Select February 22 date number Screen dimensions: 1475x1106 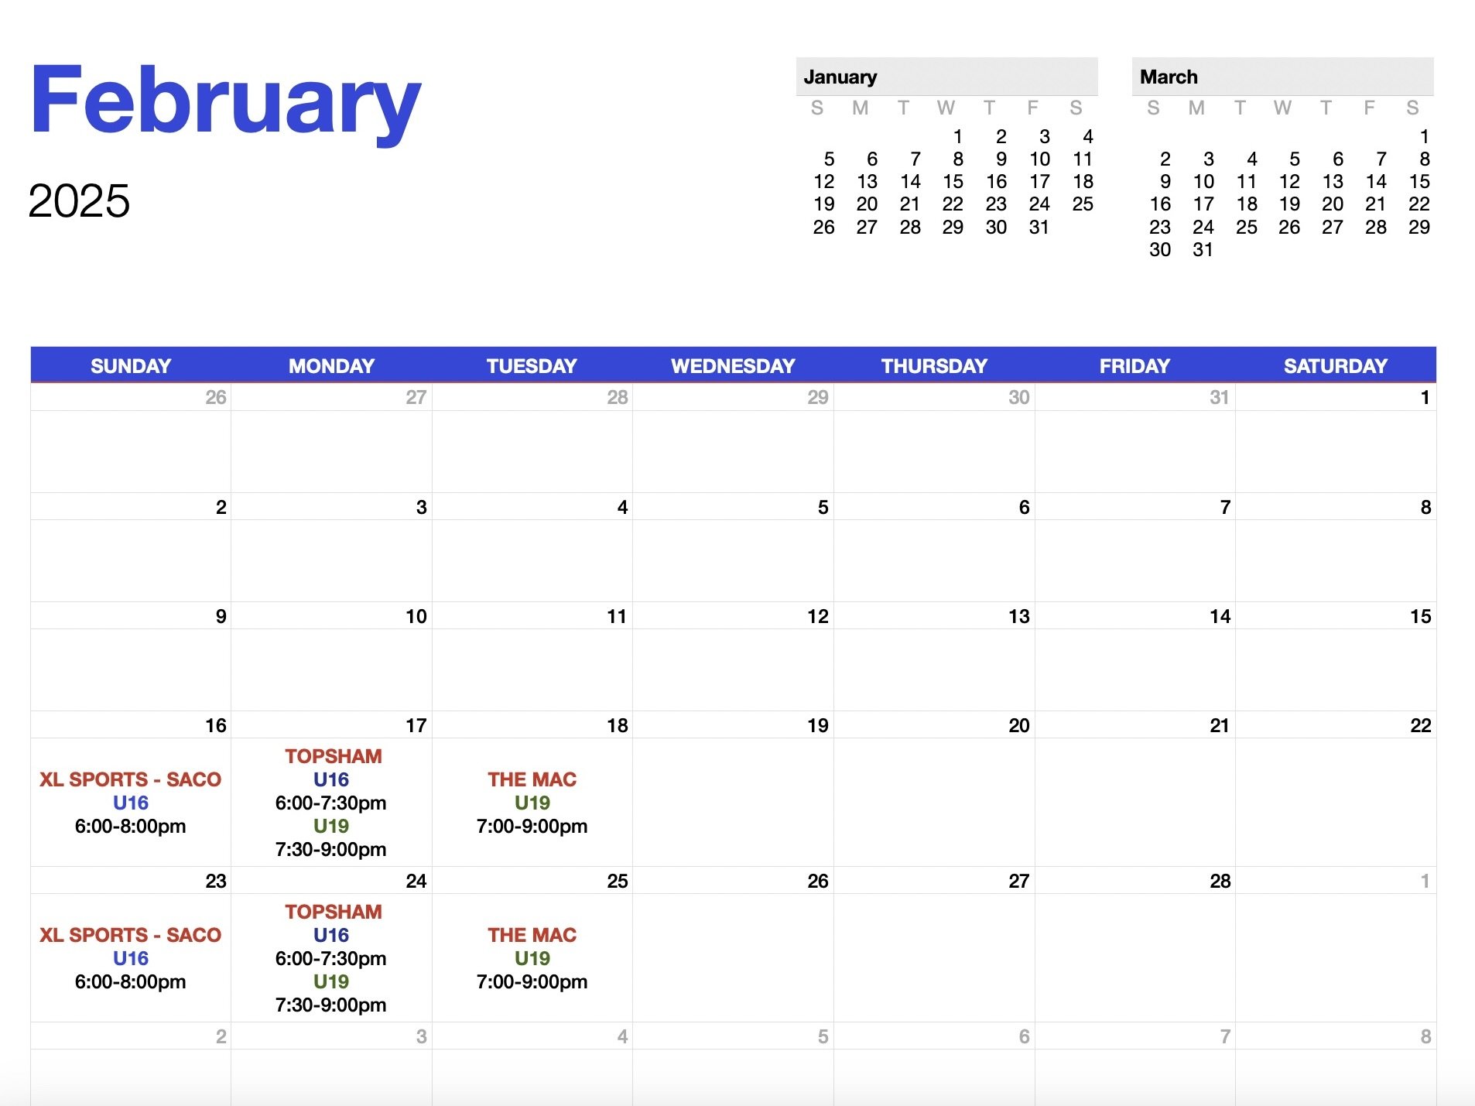click(x=1420, y=726)
